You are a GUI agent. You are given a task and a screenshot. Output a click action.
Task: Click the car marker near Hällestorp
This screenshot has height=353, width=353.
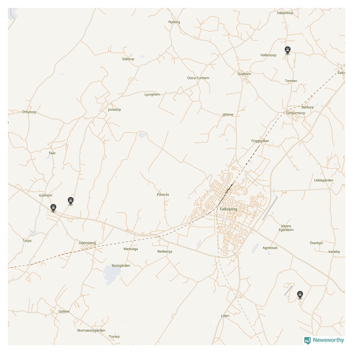tap(287, 50)
